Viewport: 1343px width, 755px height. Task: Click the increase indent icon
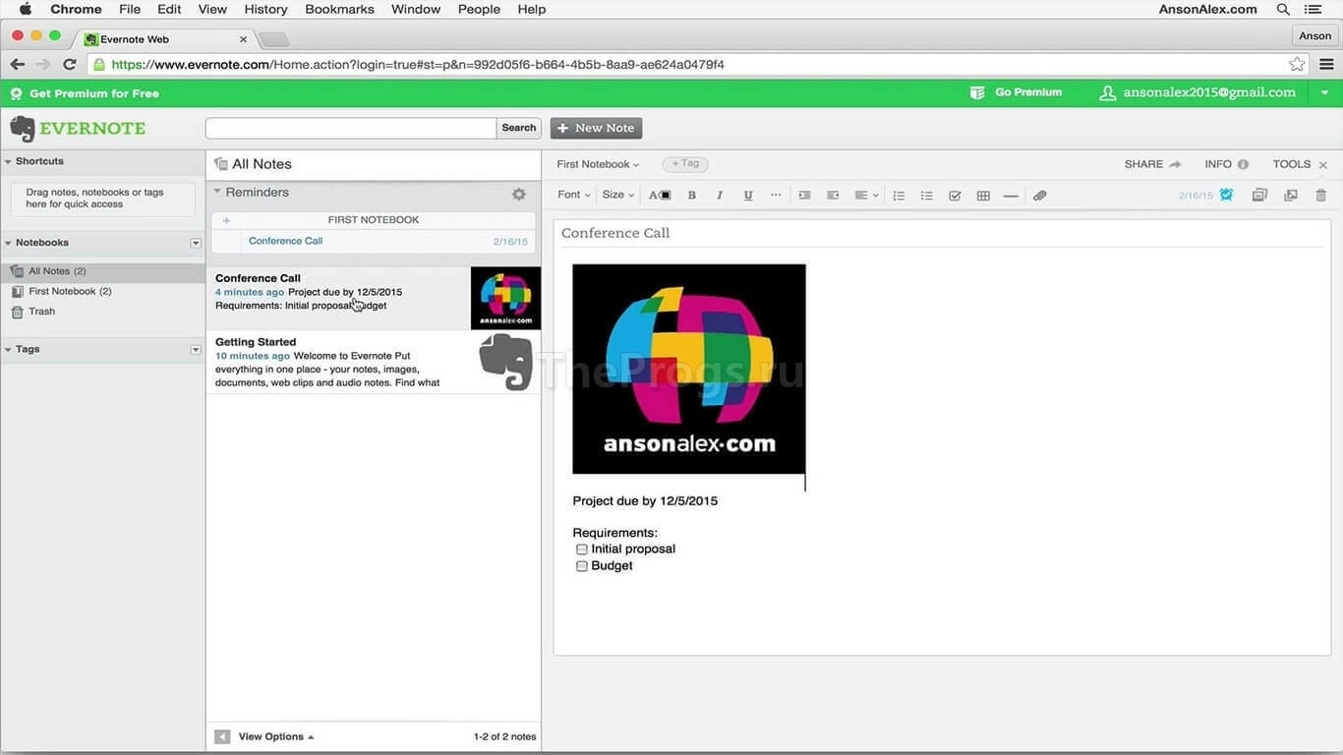(804, 196)
